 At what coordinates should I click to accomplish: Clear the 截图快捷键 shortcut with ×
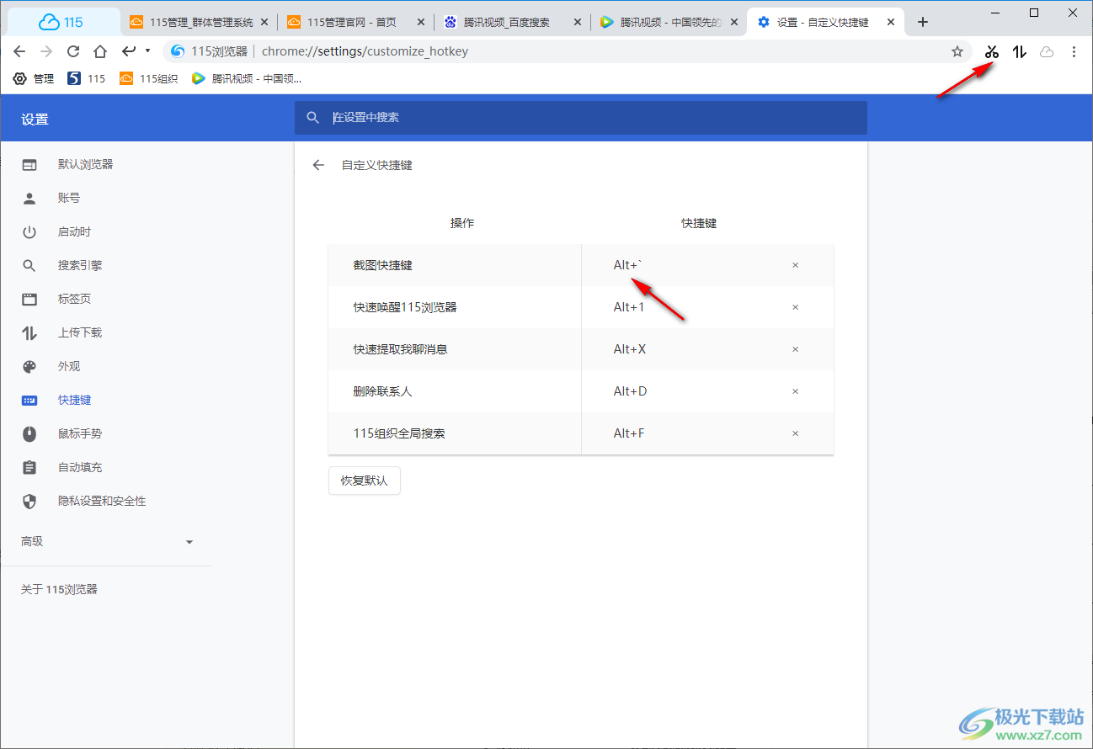795,265
